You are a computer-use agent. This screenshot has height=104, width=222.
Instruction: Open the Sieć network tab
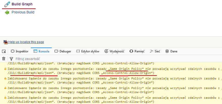155,51
